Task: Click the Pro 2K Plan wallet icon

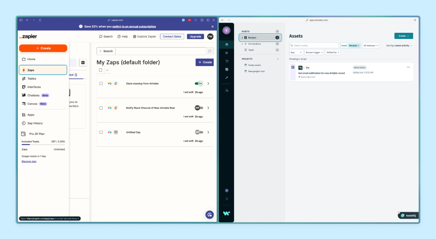Action: click(x=23, y=134)
